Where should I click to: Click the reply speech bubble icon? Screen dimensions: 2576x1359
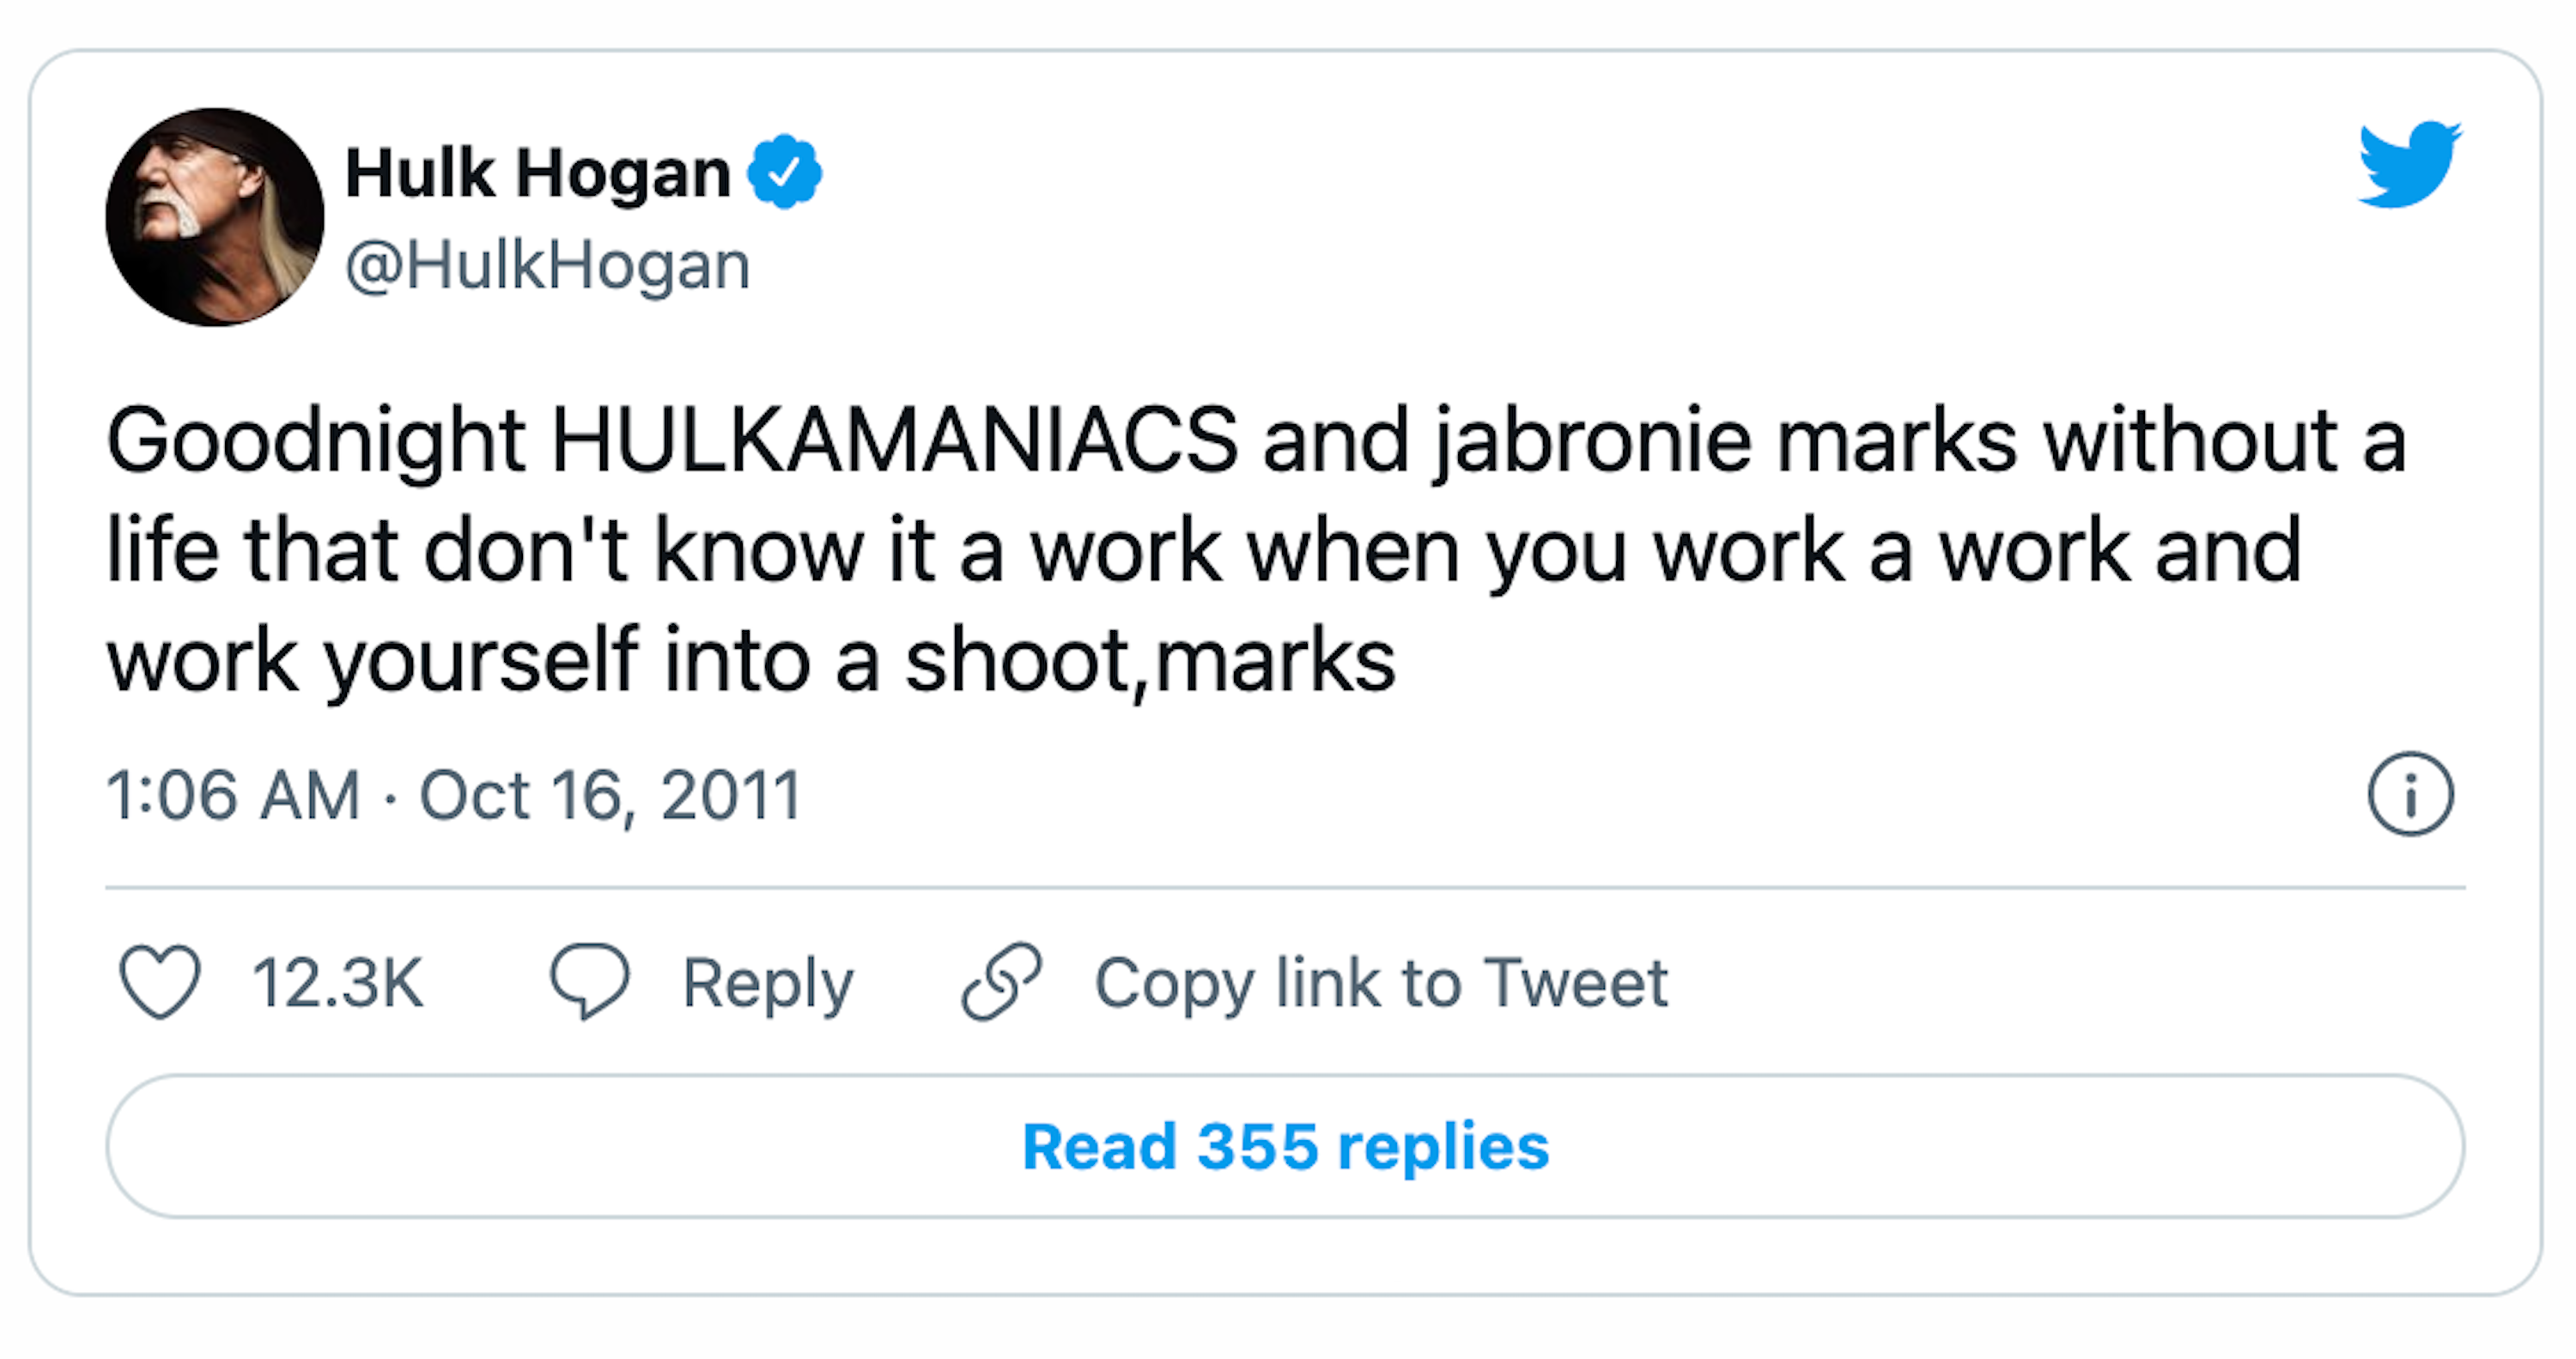[x=590, y=982]
